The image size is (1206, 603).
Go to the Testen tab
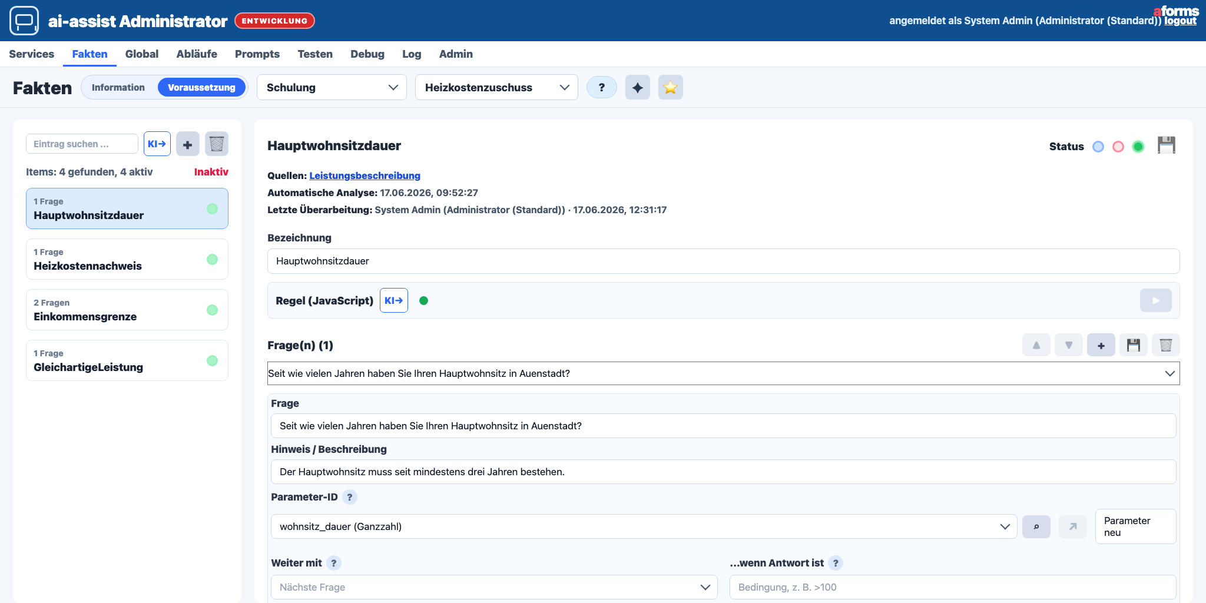pos(315,54)
